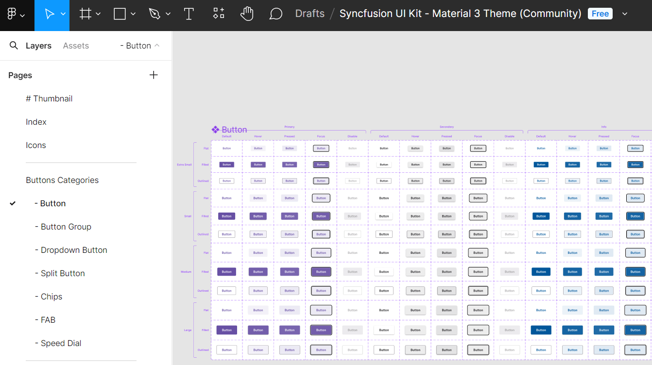This screenshot has height=365, width=652.
Task: Open the Figma main menu
Action: [16, 14]
